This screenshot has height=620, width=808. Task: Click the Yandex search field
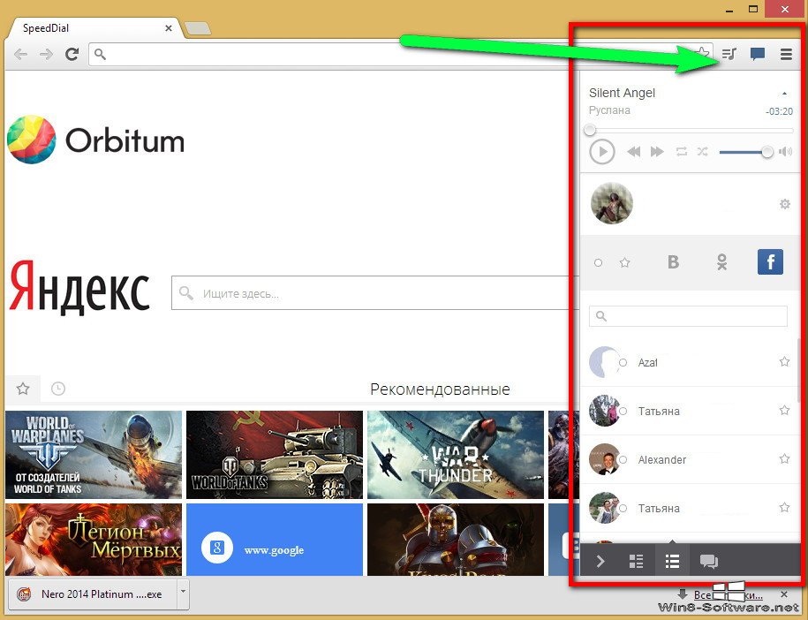coord(376,292)
